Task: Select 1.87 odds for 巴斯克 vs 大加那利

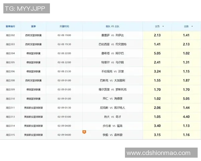Action: click(186, 80)
